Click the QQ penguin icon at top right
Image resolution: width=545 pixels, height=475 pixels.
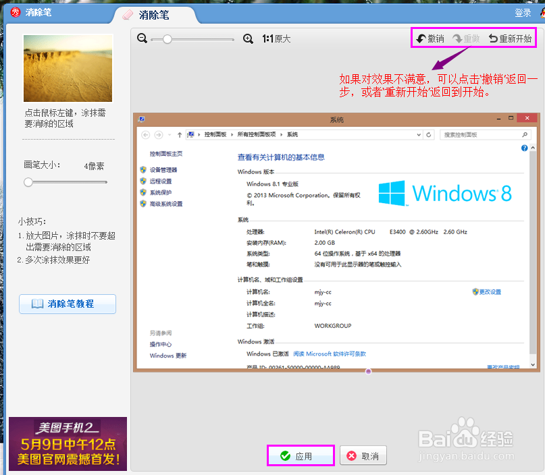542,13
